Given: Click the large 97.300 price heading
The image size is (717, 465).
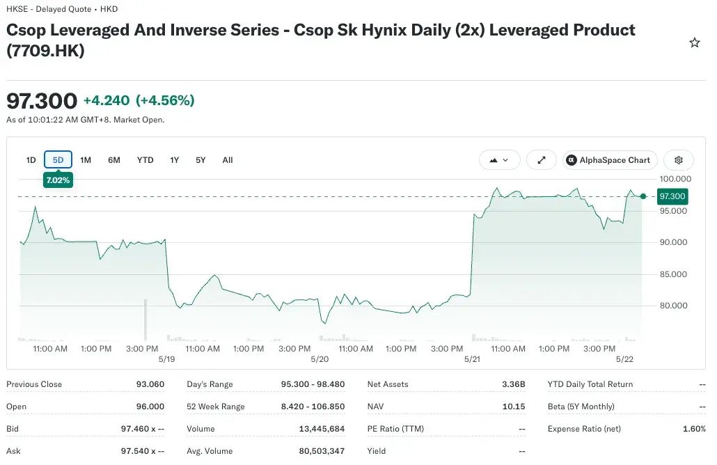Looking at the screenshot, I should [x=42, y=101].
